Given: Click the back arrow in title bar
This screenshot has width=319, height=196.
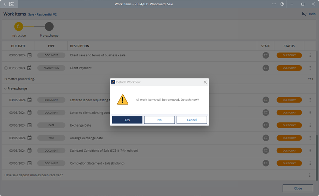Looking at the screenshot, I should point(5,4).
